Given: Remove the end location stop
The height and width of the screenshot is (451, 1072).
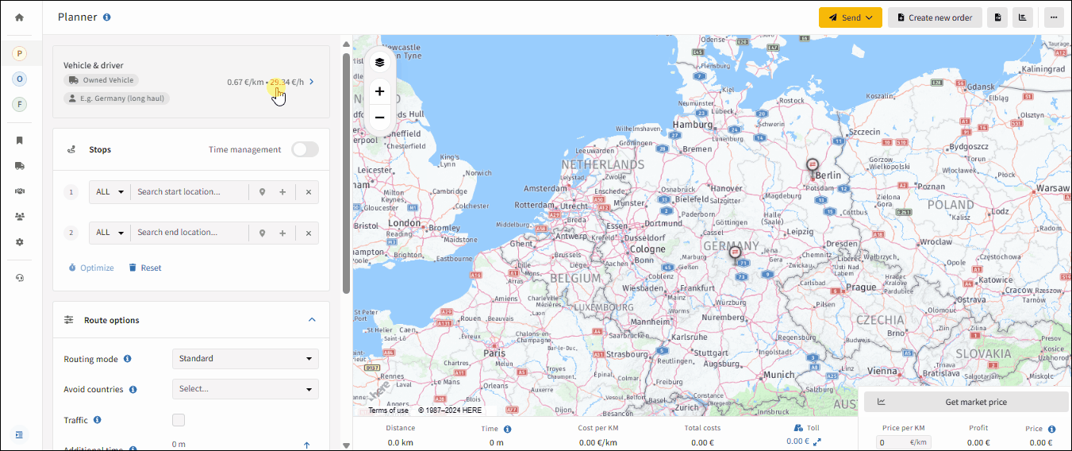Looking at the screenshot, I should coord(309,233).
